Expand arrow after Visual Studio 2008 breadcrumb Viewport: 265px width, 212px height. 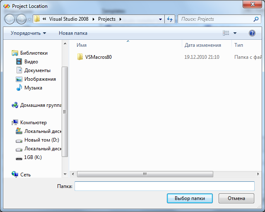pyautogui.click(x=93, y=19)
